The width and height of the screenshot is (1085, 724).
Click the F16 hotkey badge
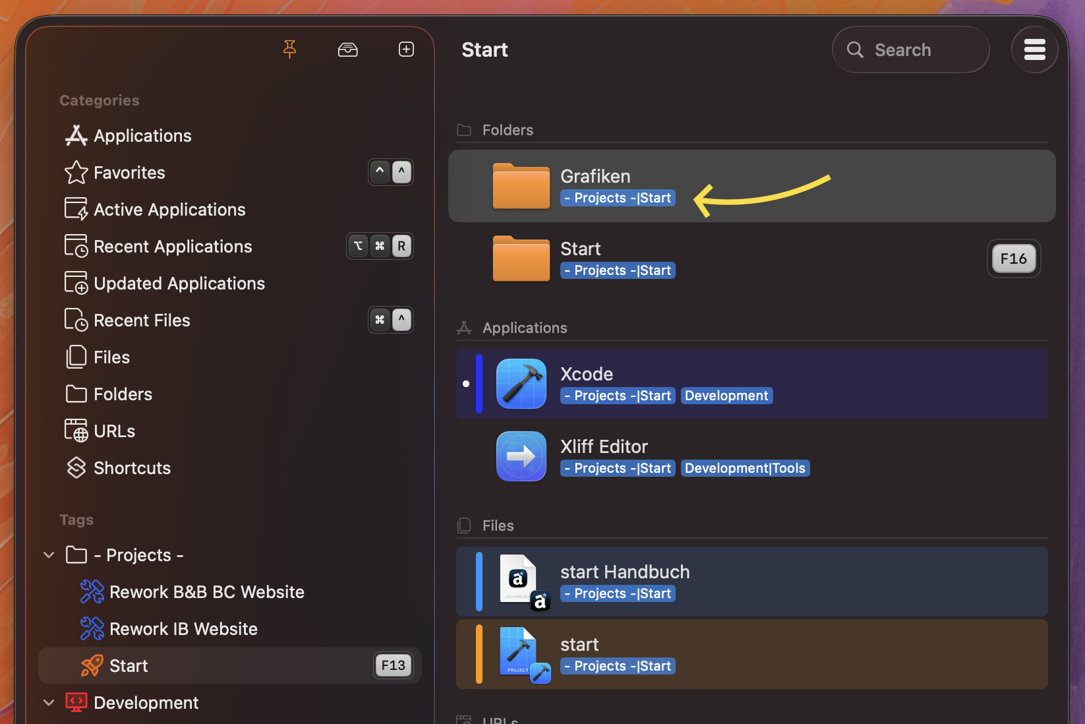(1013, 258)
